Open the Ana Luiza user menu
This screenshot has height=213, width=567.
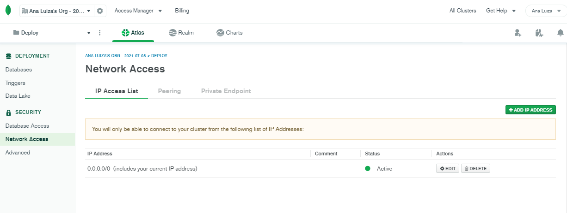coord(546,11)
